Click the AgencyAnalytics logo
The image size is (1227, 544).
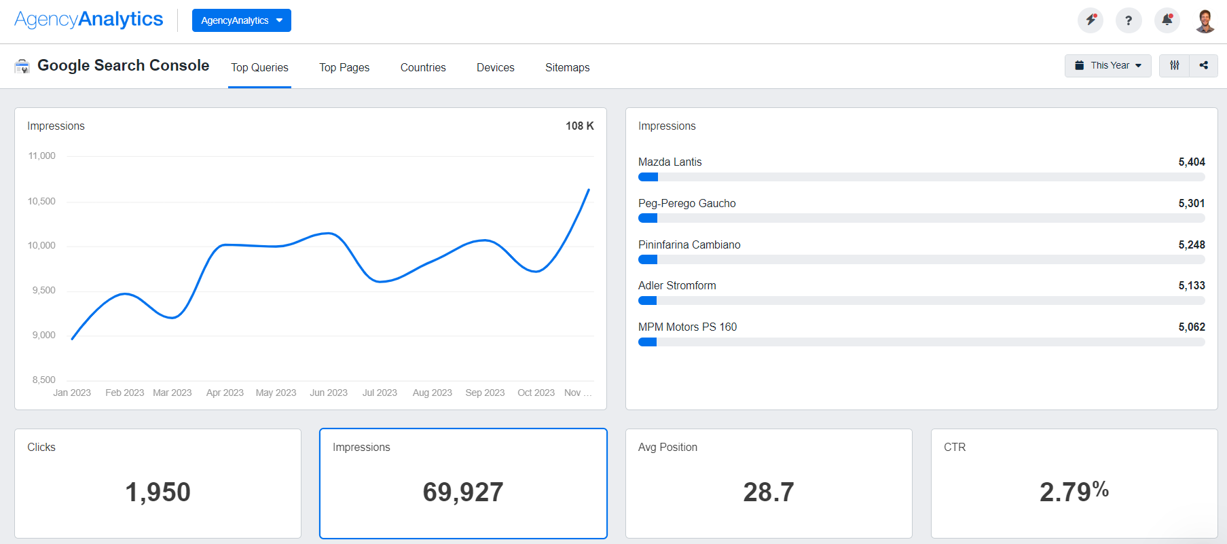(x=89, y=20)
